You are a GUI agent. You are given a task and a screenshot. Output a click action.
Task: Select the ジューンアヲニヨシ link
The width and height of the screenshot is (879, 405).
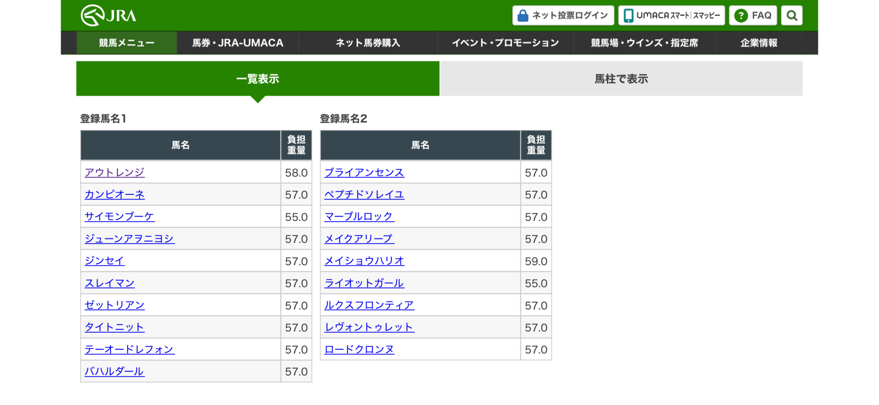tap(129, 239)
